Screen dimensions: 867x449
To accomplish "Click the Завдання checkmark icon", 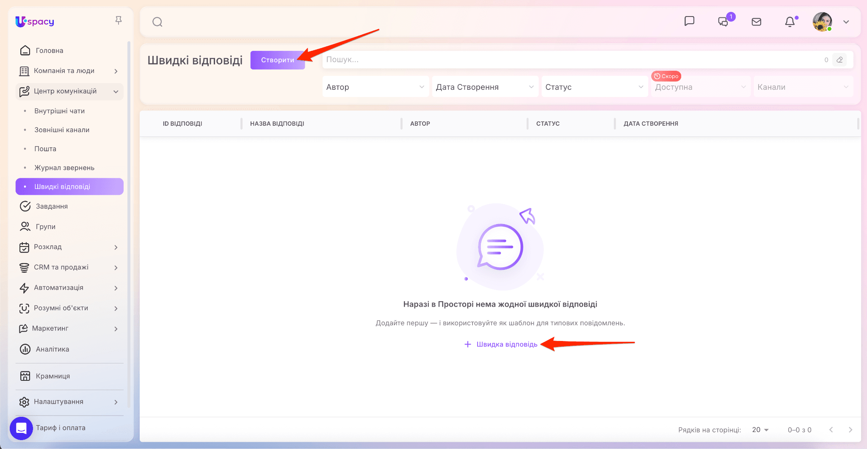I will coord(25,206).
